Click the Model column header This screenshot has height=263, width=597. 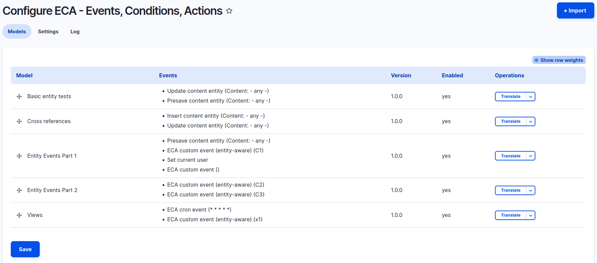(x=24, y=75)
